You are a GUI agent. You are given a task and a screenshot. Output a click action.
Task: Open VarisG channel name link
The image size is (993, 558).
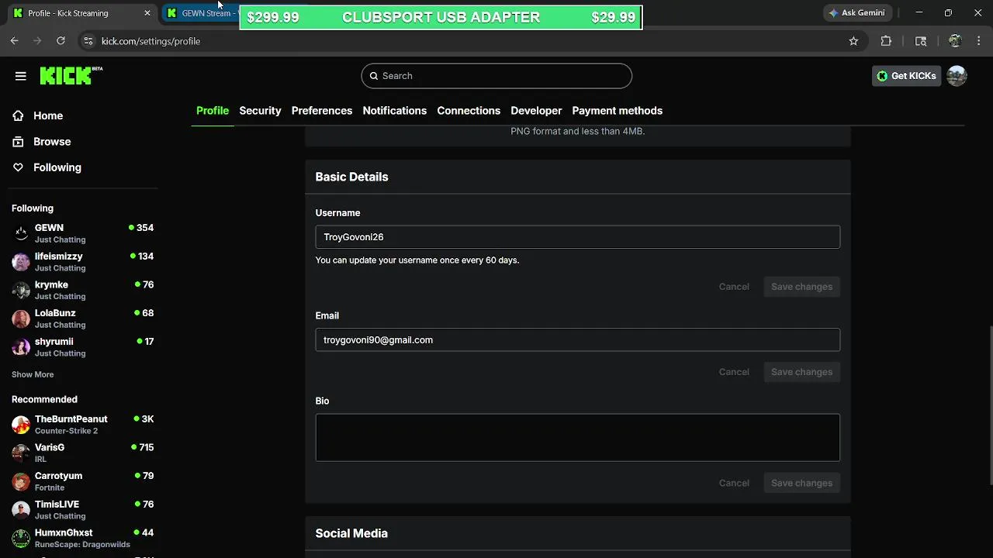50,447
